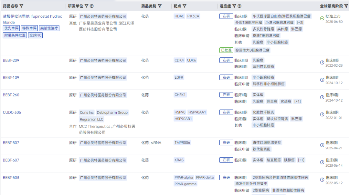Image resolution: width=349 pixels, height=195 pixels.
Task: Expand the [+1] indications for BEBT-260
Action: point(298,102)
